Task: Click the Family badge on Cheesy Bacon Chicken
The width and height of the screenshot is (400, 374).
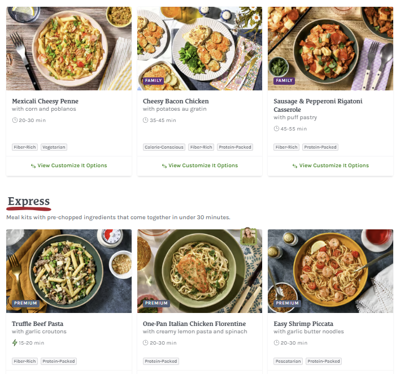Action: pos(154,81)
